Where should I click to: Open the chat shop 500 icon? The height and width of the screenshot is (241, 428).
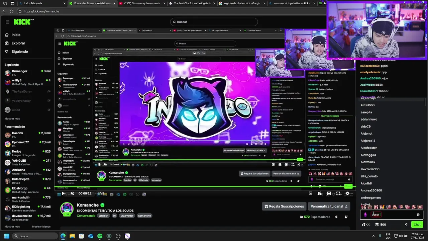tap(381, 225)
